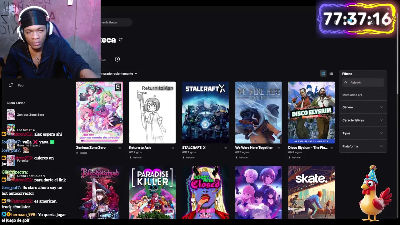Screen dimensions: 400x225
Task: Click the Filtros panel heading
Action: click(347, 74)
